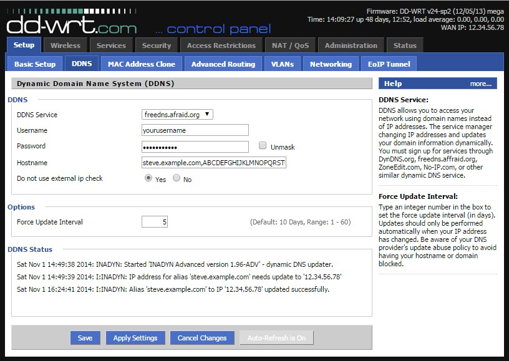
Task: View the Status tab
Action: click(x=405, y=46)
